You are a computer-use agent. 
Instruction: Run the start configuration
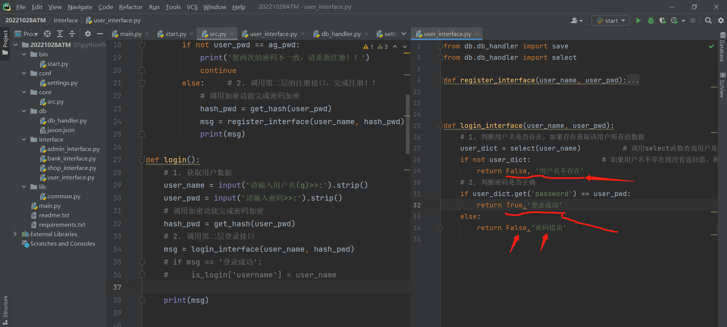click(x=638, y=20)
